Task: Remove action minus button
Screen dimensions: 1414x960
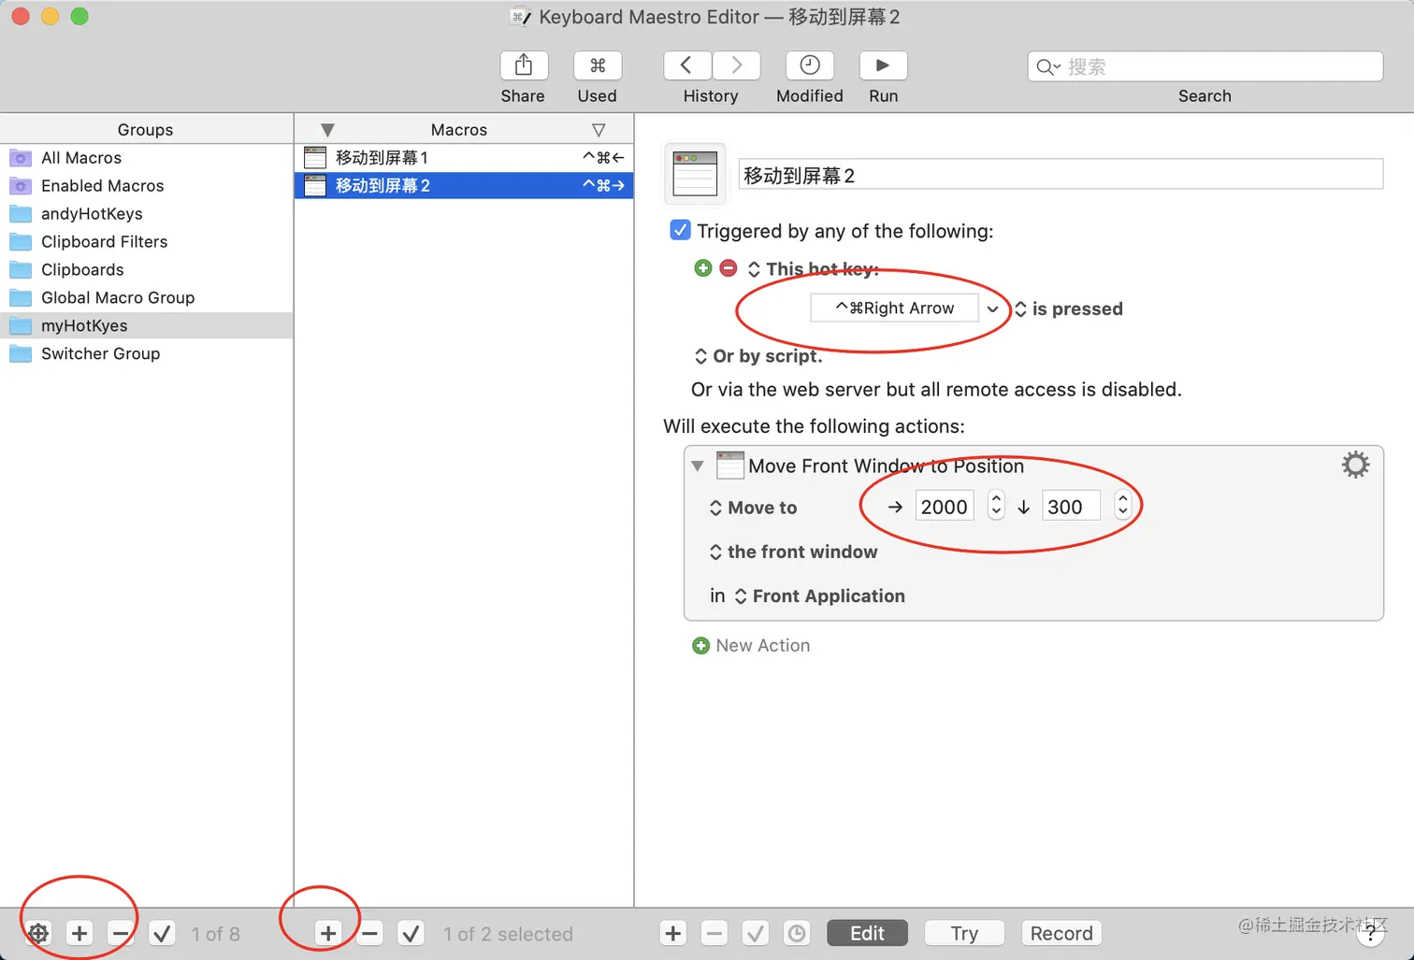Action: 714,933
